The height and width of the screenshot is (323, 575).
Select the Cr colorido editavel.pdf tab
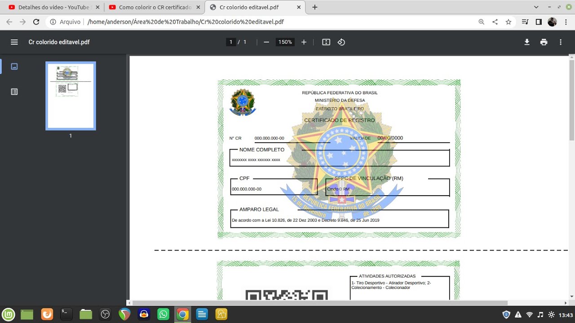point(256,7)
